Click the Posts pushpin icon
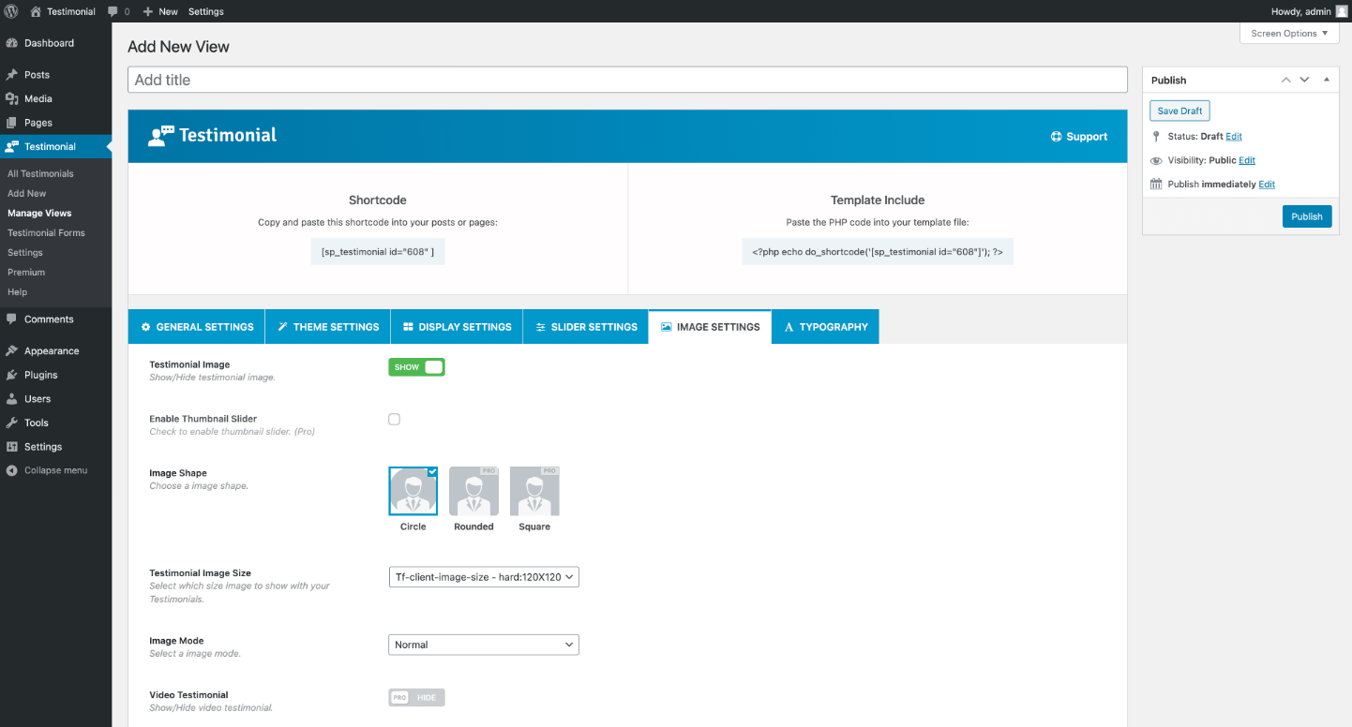The height and width of the screenshot is (727, 1352). (12, 75)
